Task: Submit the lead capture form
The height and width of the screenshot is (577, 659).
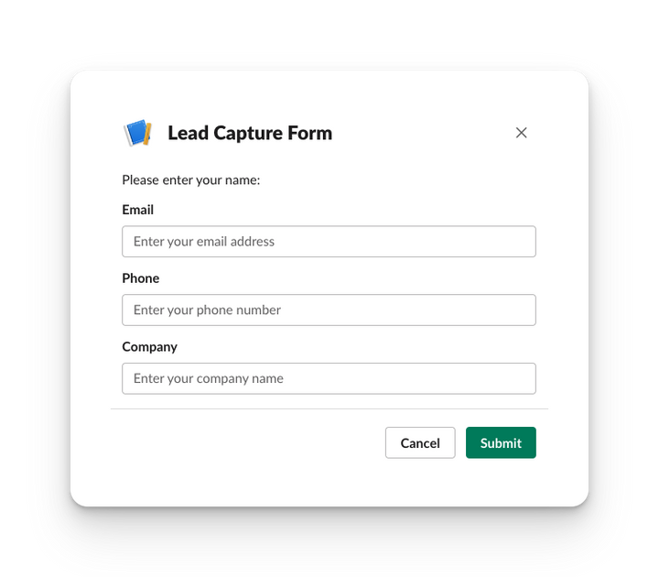Action: [501, 443]
